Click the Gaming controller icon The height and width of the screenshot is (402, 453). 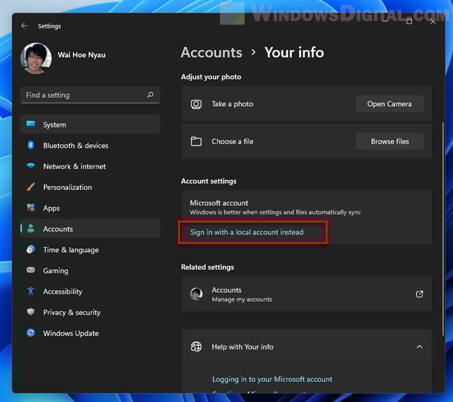(x=30, y=270)
